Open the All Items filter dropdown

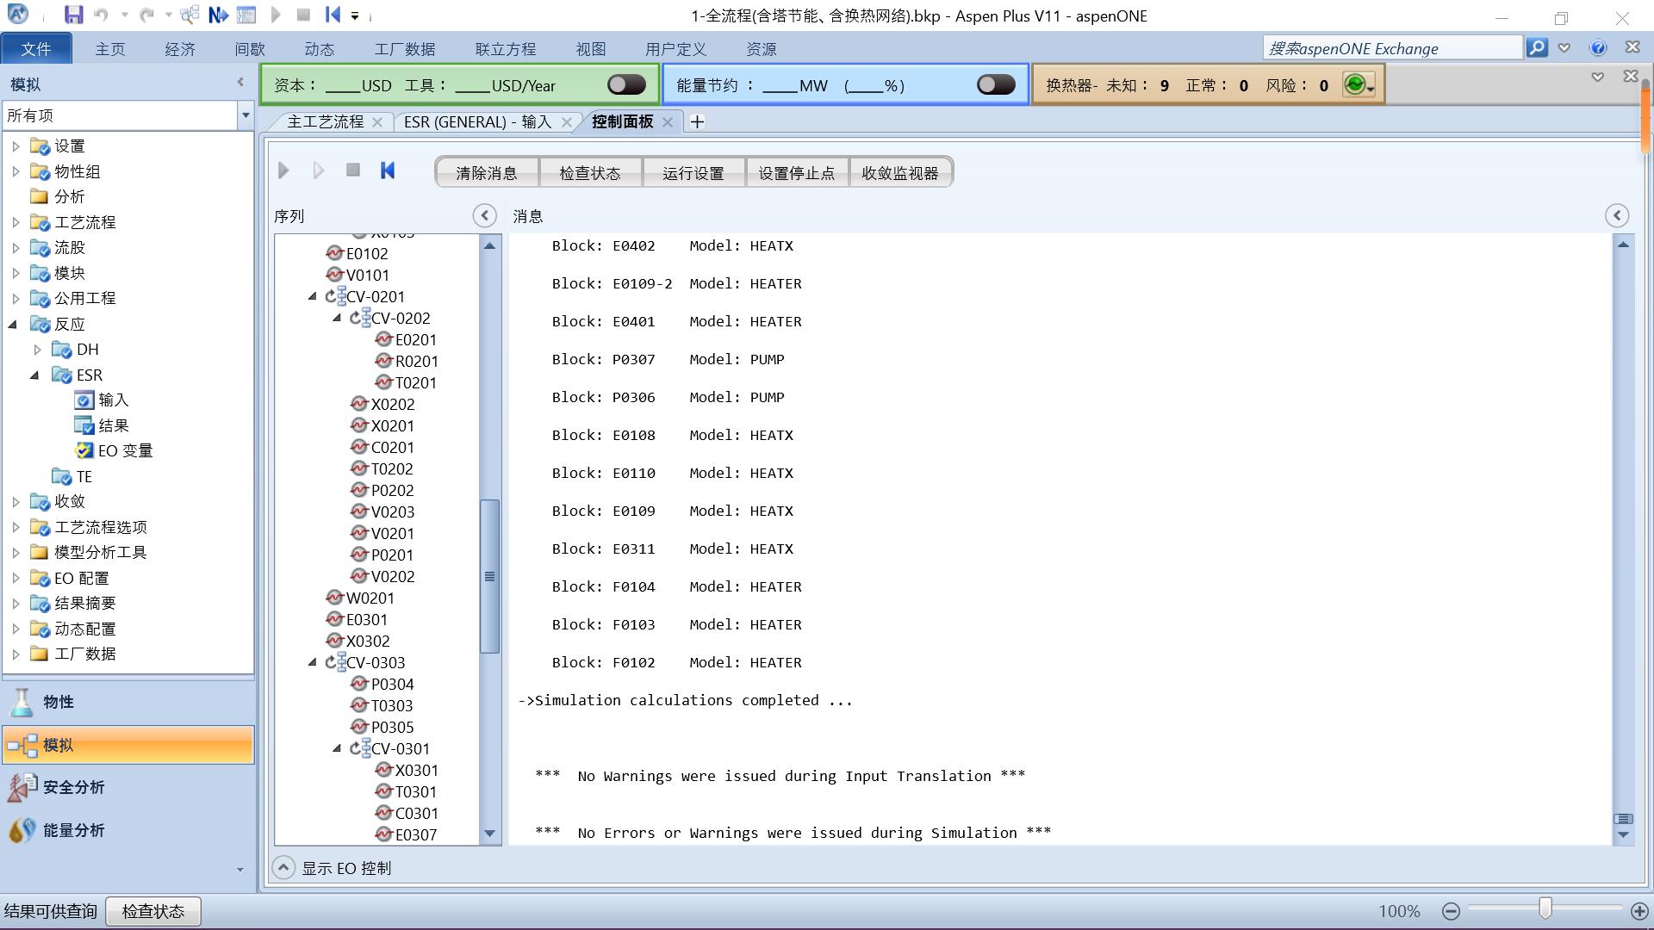click(246, 115)
